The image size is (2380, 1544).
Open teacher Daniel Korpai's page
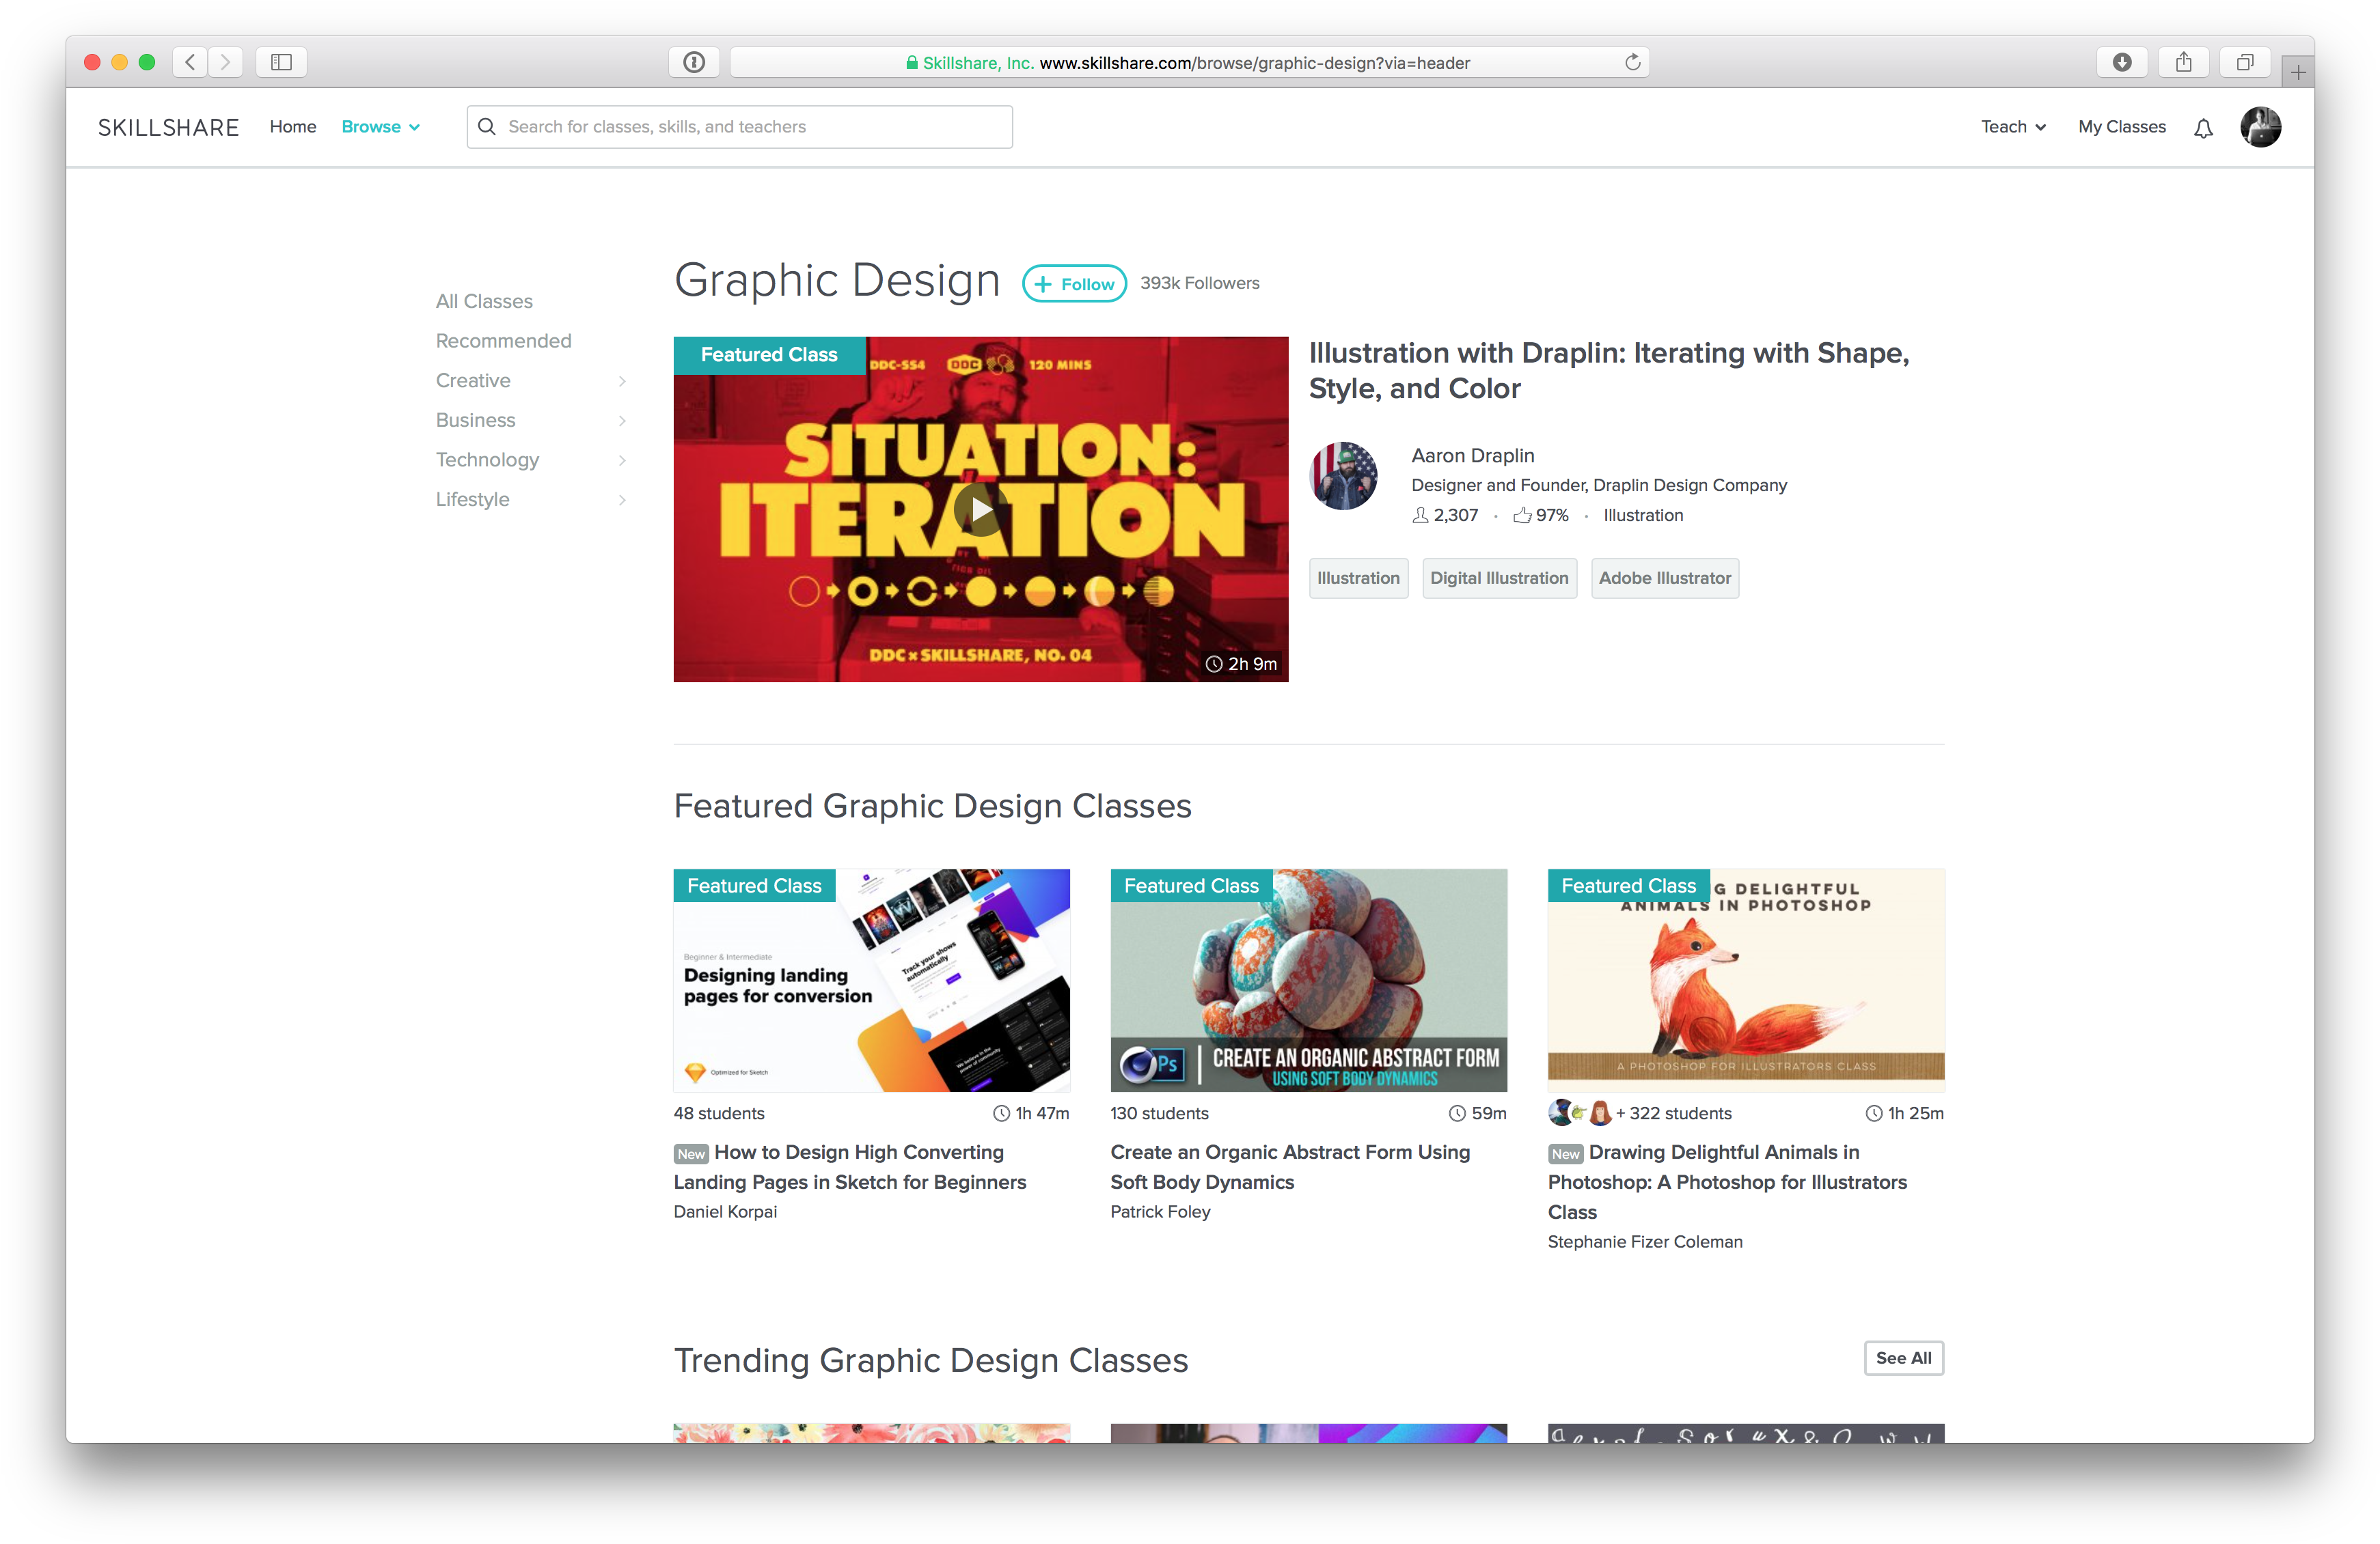725,1212
